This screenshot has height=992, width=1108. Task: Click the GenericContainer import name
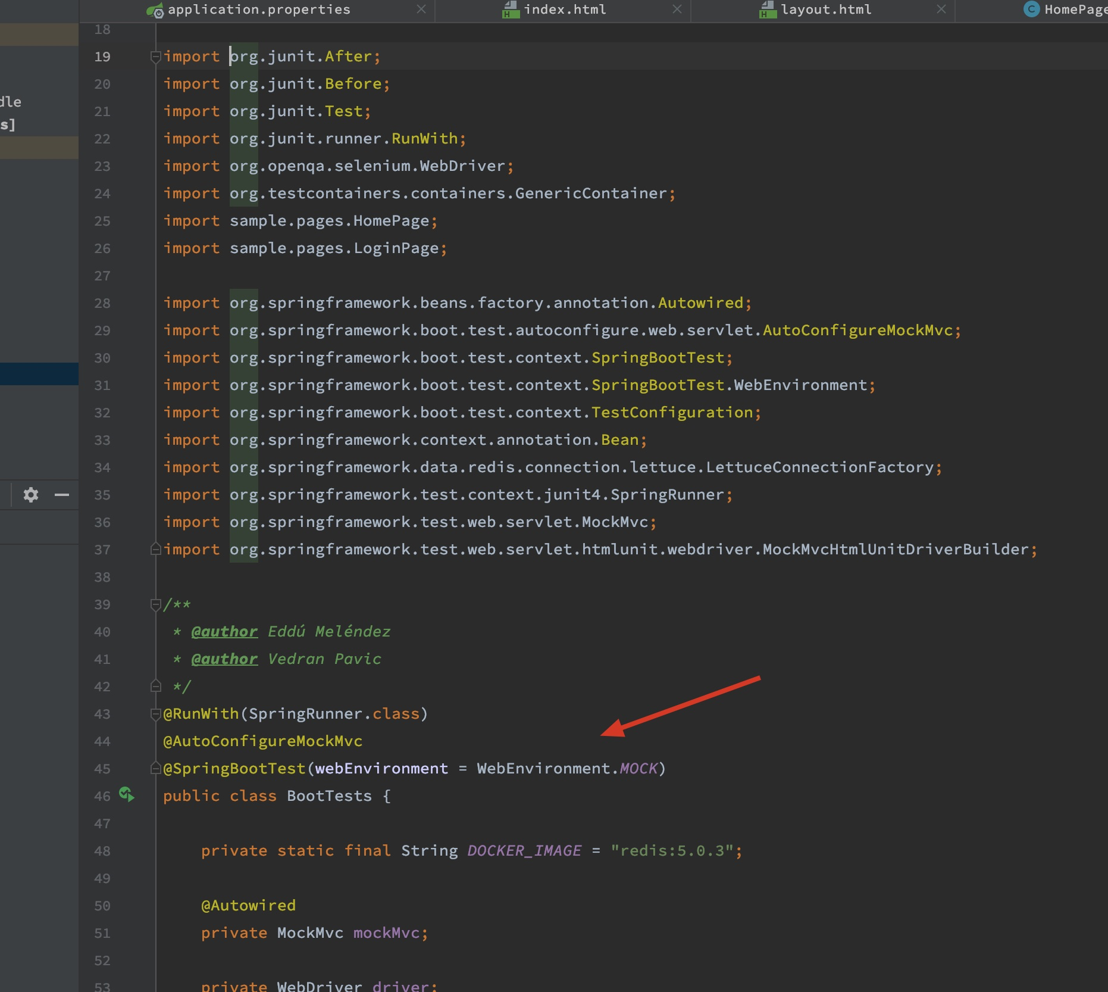click(591, 194)
